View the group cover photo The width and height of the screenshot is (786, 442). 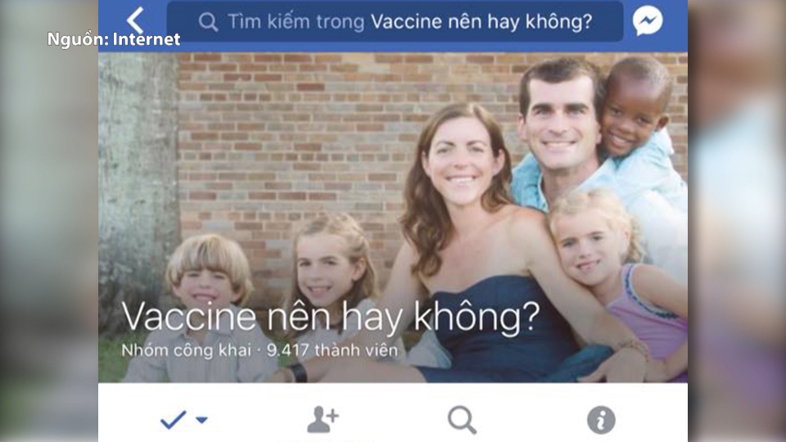tap(393, 217)
